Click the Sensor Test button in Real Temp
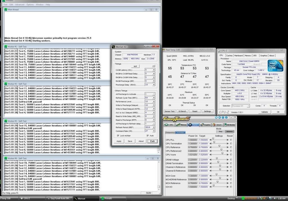 pyautogui.click(x=169, y=111)
